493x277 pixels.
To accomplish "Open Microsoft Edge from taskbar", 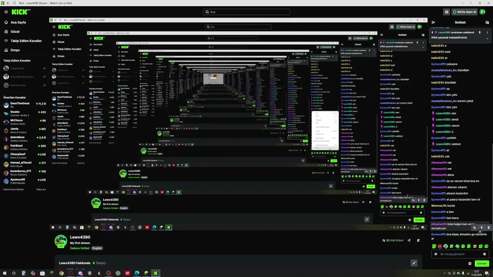I will point(137,273).
